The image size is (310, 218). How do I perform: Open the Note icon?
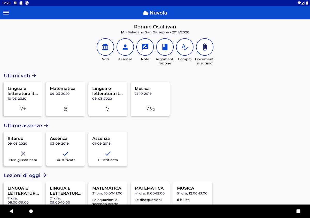coord(145,47)
